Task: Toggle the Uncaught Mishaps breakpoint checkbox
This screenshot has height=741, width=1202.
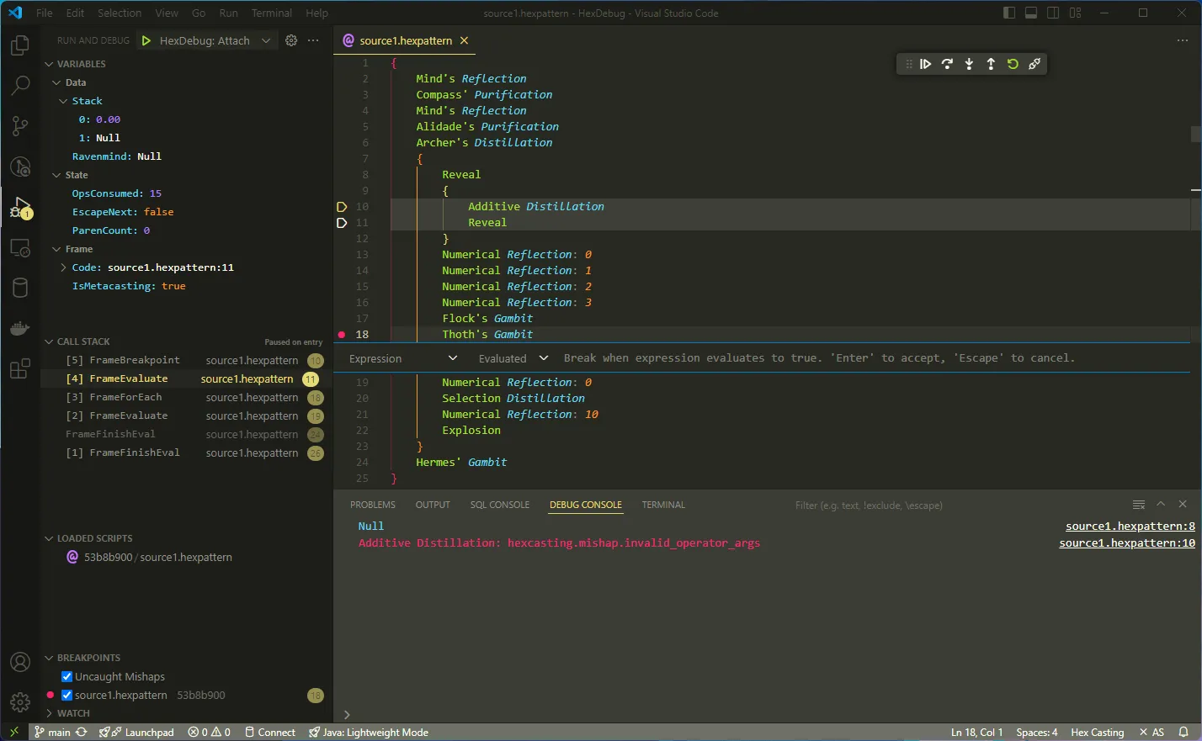Action: [66, 676]
